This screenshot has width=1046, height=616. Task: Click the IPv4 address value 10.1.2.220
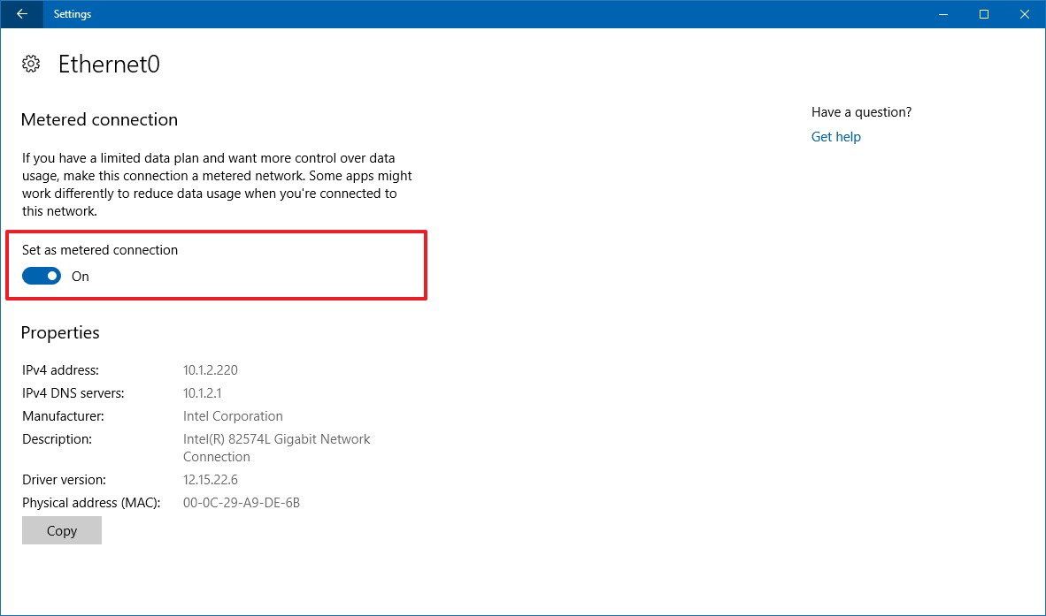coord(210,369)
